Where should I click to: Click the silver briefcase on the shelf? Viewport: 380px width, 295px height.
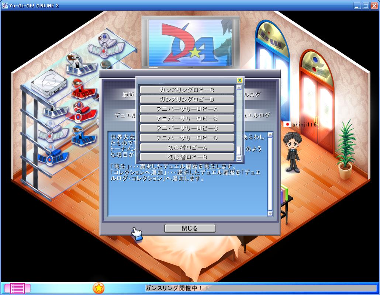[49, 83]
